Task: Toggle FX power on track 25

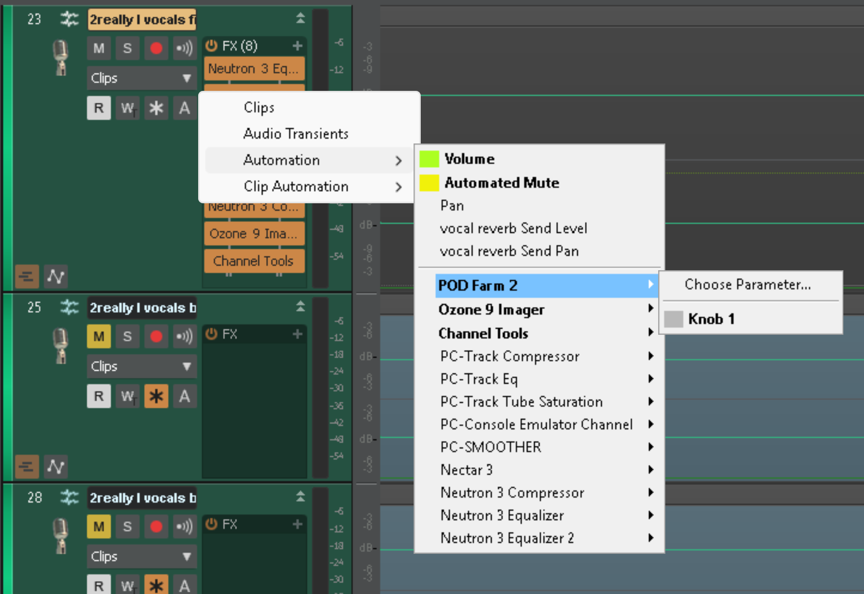Action: [x=211, y=334]
